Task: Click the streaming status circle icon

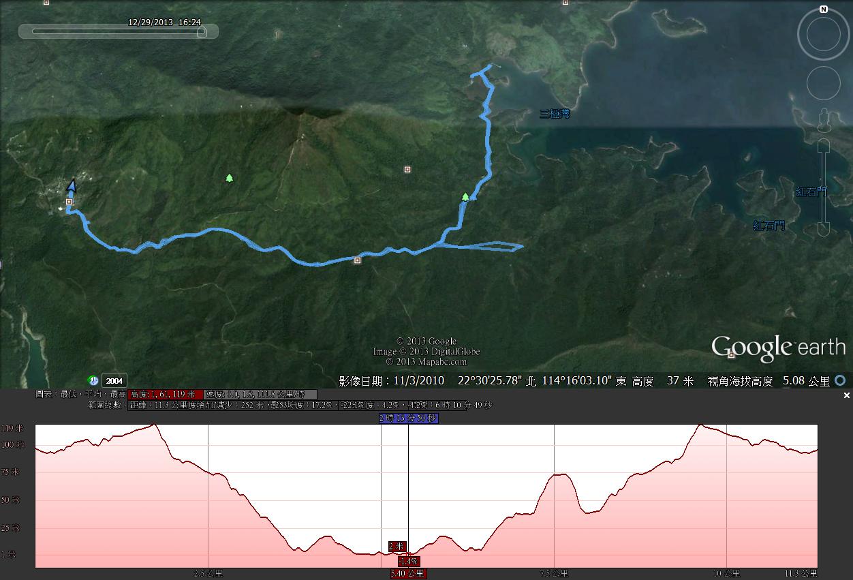Action: click(x=841, y=381)
